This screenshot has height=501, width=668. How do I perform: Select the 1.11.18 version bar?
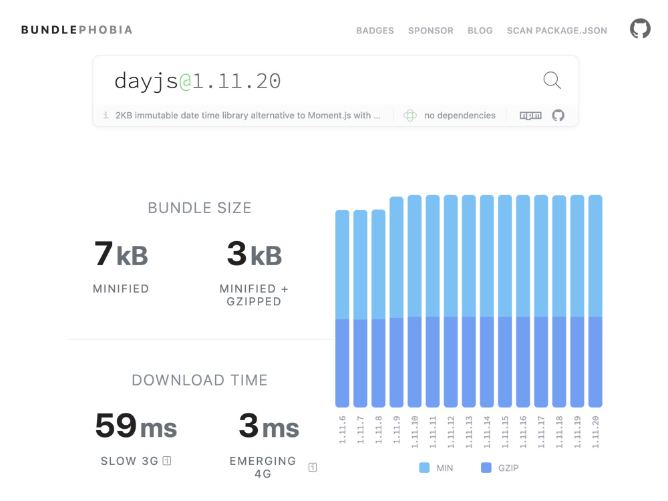click(559, 301)
